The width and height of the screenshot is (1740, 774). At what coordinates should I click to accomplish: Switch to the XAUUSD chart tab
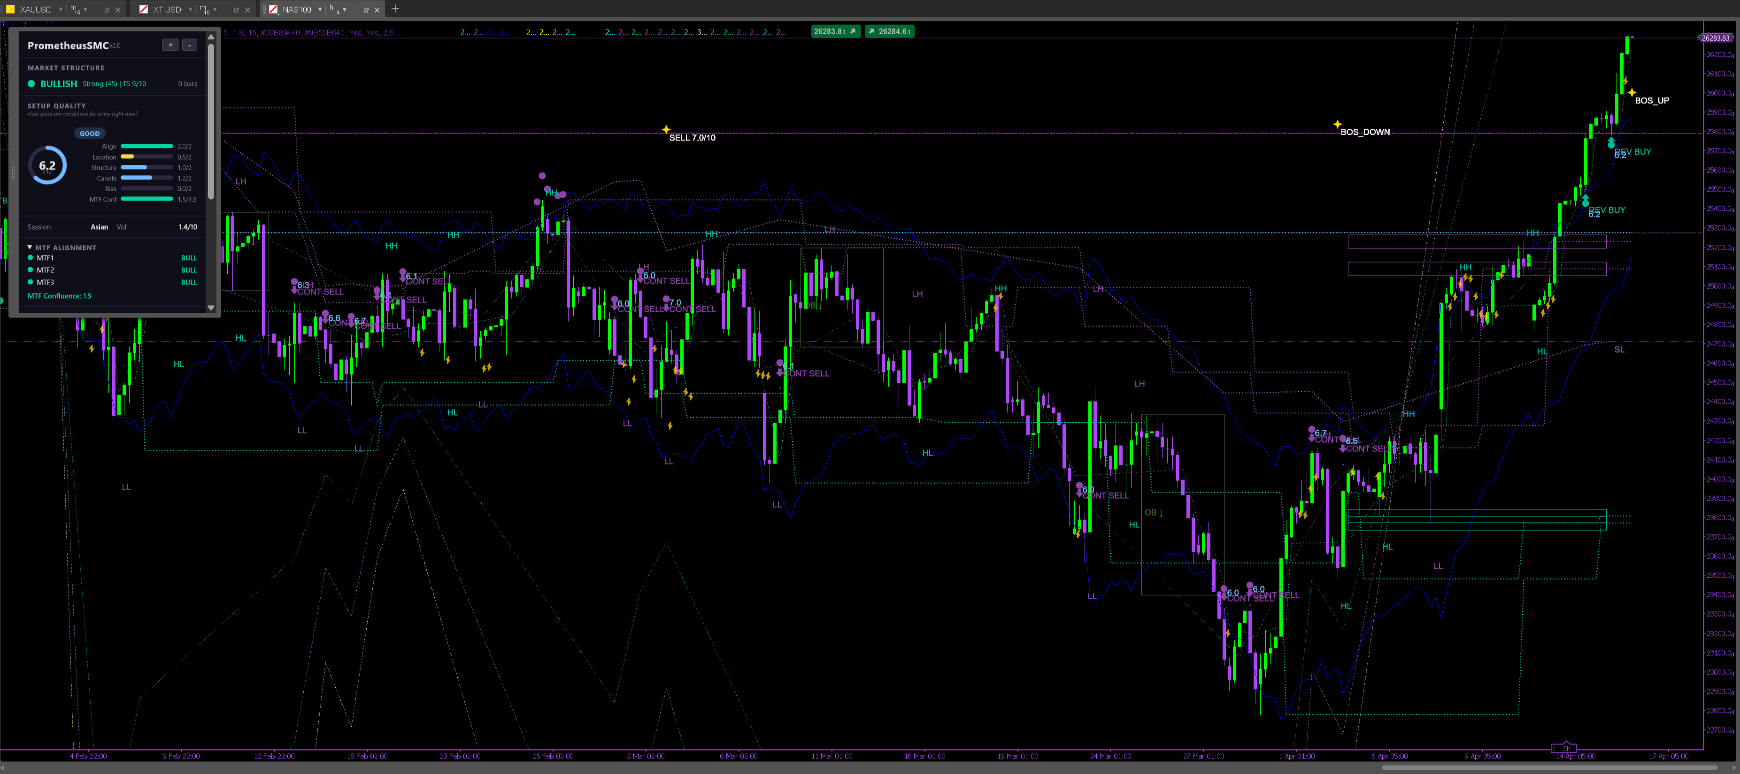pyautogui.click(x=35, y=9)
